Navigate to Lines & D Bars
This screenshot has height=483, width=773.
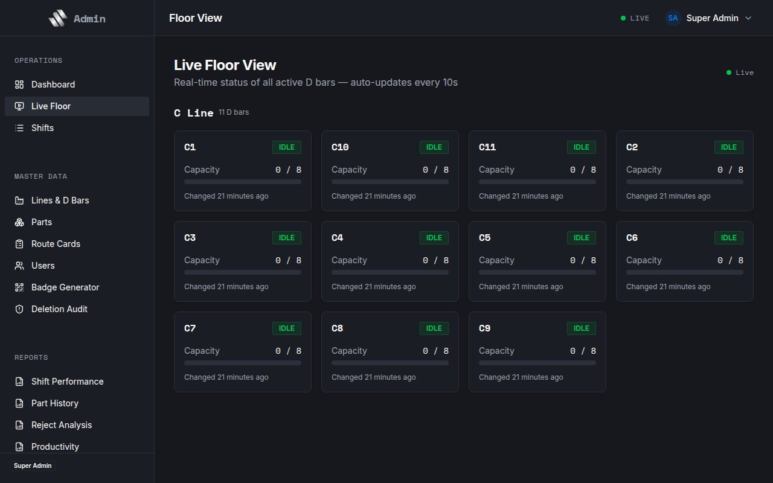coord(77,200)
